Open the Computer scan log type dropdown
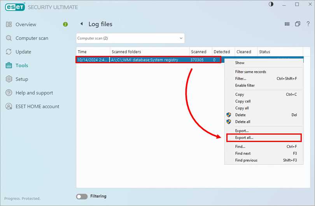315x206 pixels. tap(130, 38)
